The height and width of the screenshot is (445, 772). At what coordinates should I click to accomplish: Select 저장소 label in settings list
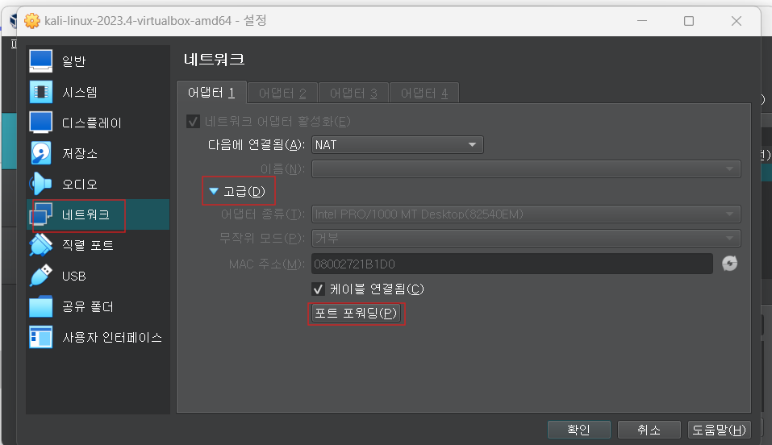click(x=80, y=154)
